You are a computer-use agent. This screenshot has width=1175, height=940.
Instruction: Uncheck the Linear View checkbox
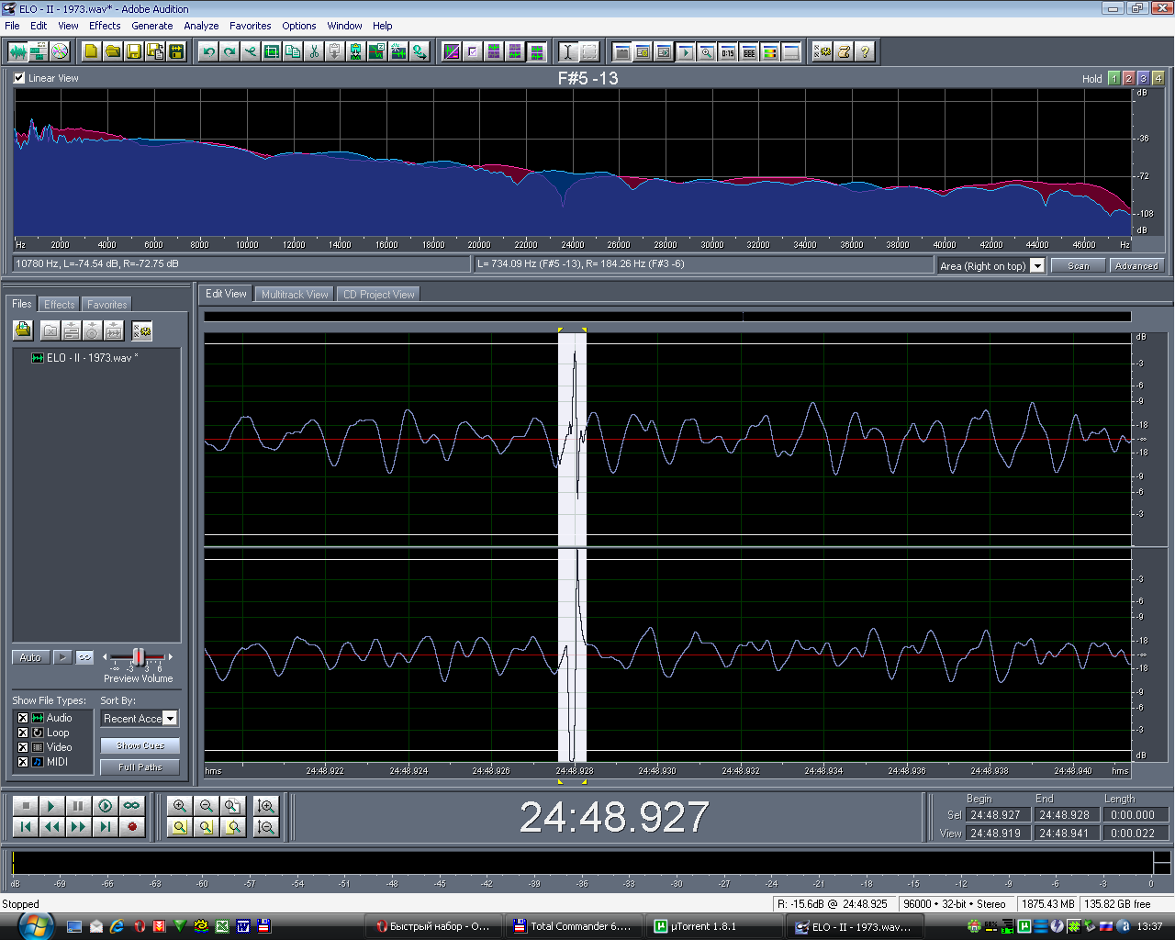pos(19,78)
